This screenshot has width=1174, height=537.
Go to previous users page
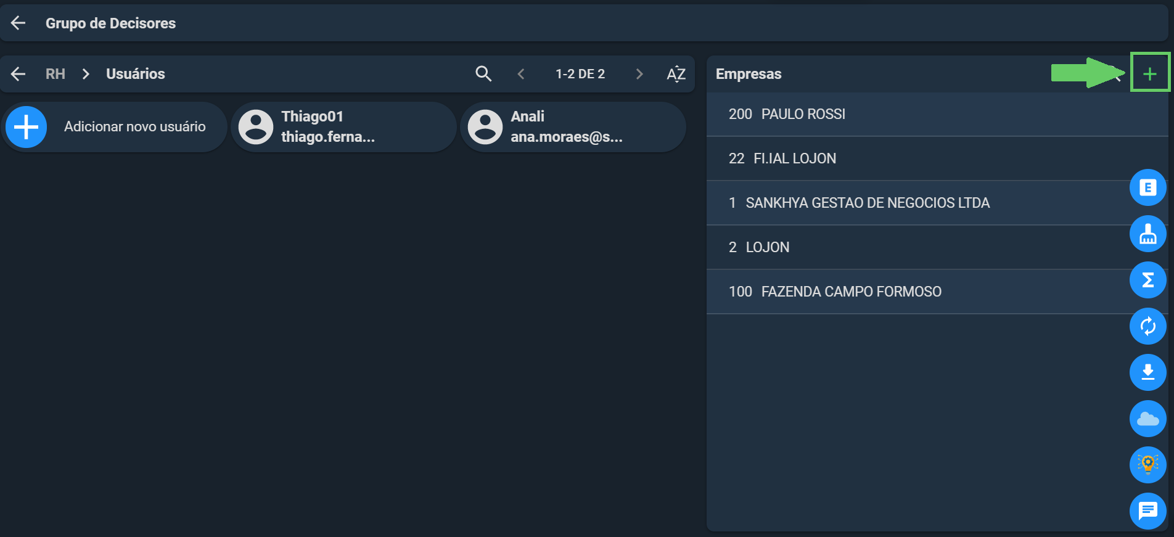click(521, 74)
